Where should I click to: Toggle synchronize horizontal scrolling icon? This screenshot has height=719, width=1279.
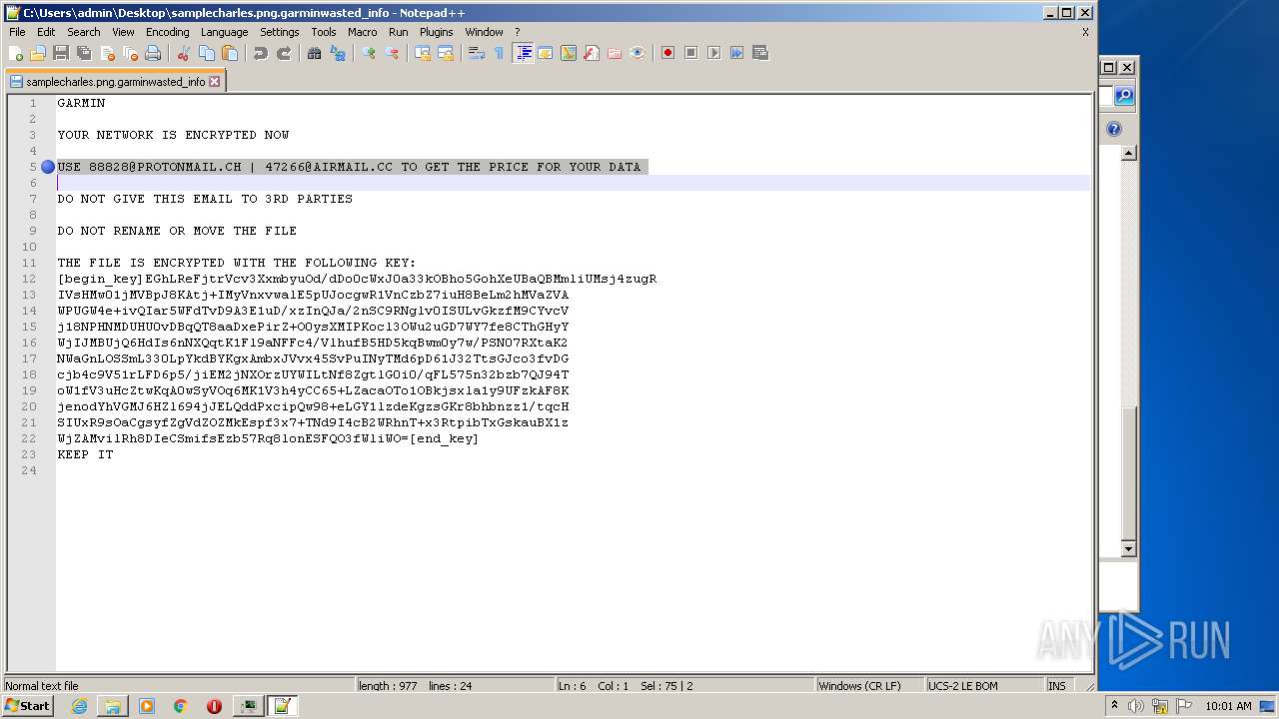[x=446, y=53]
